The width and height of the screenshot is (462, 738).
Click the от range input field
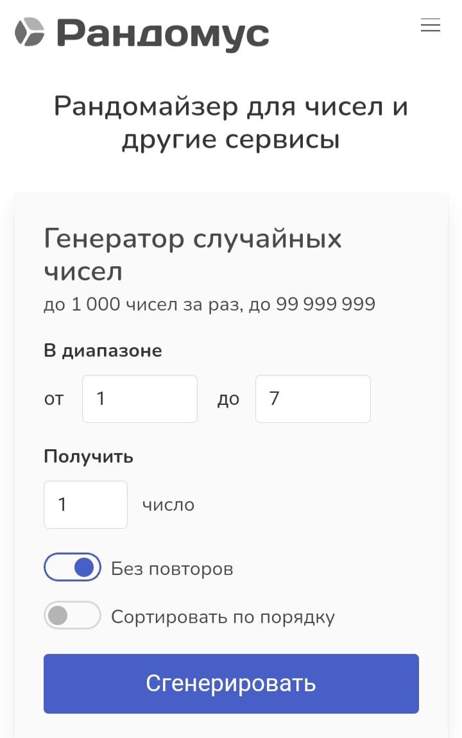[139, 399]
